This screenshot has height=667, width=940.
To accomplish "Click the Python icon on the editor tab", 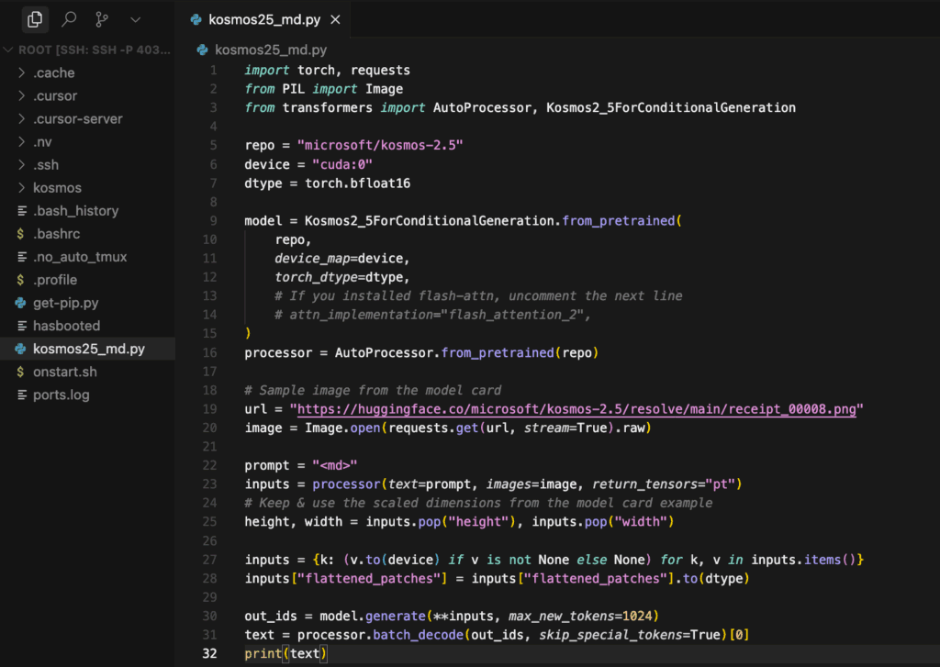I will coord(196,20).
